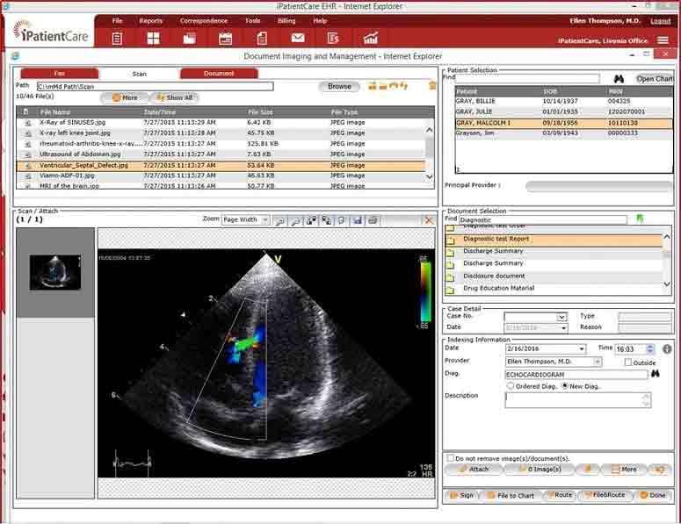Click the orange X icon in viewer toolbar
The height and width of the screenshot is (524, 681).
pos(429,221)
